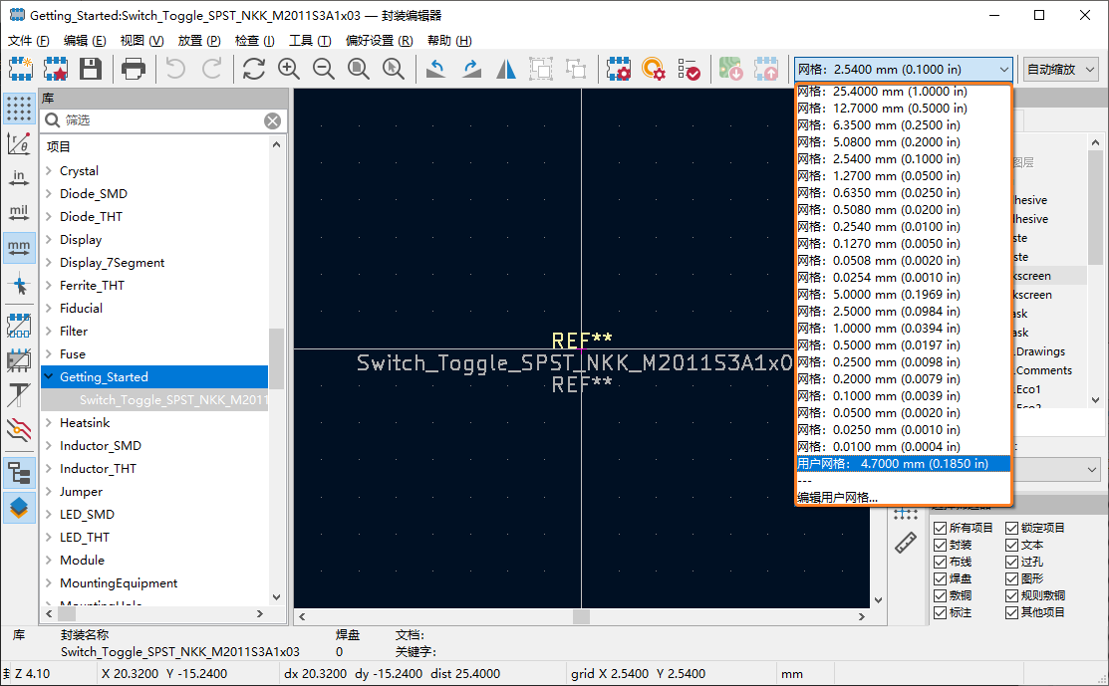
Task: Switch units to mils
Action: (x=19, y=213)
